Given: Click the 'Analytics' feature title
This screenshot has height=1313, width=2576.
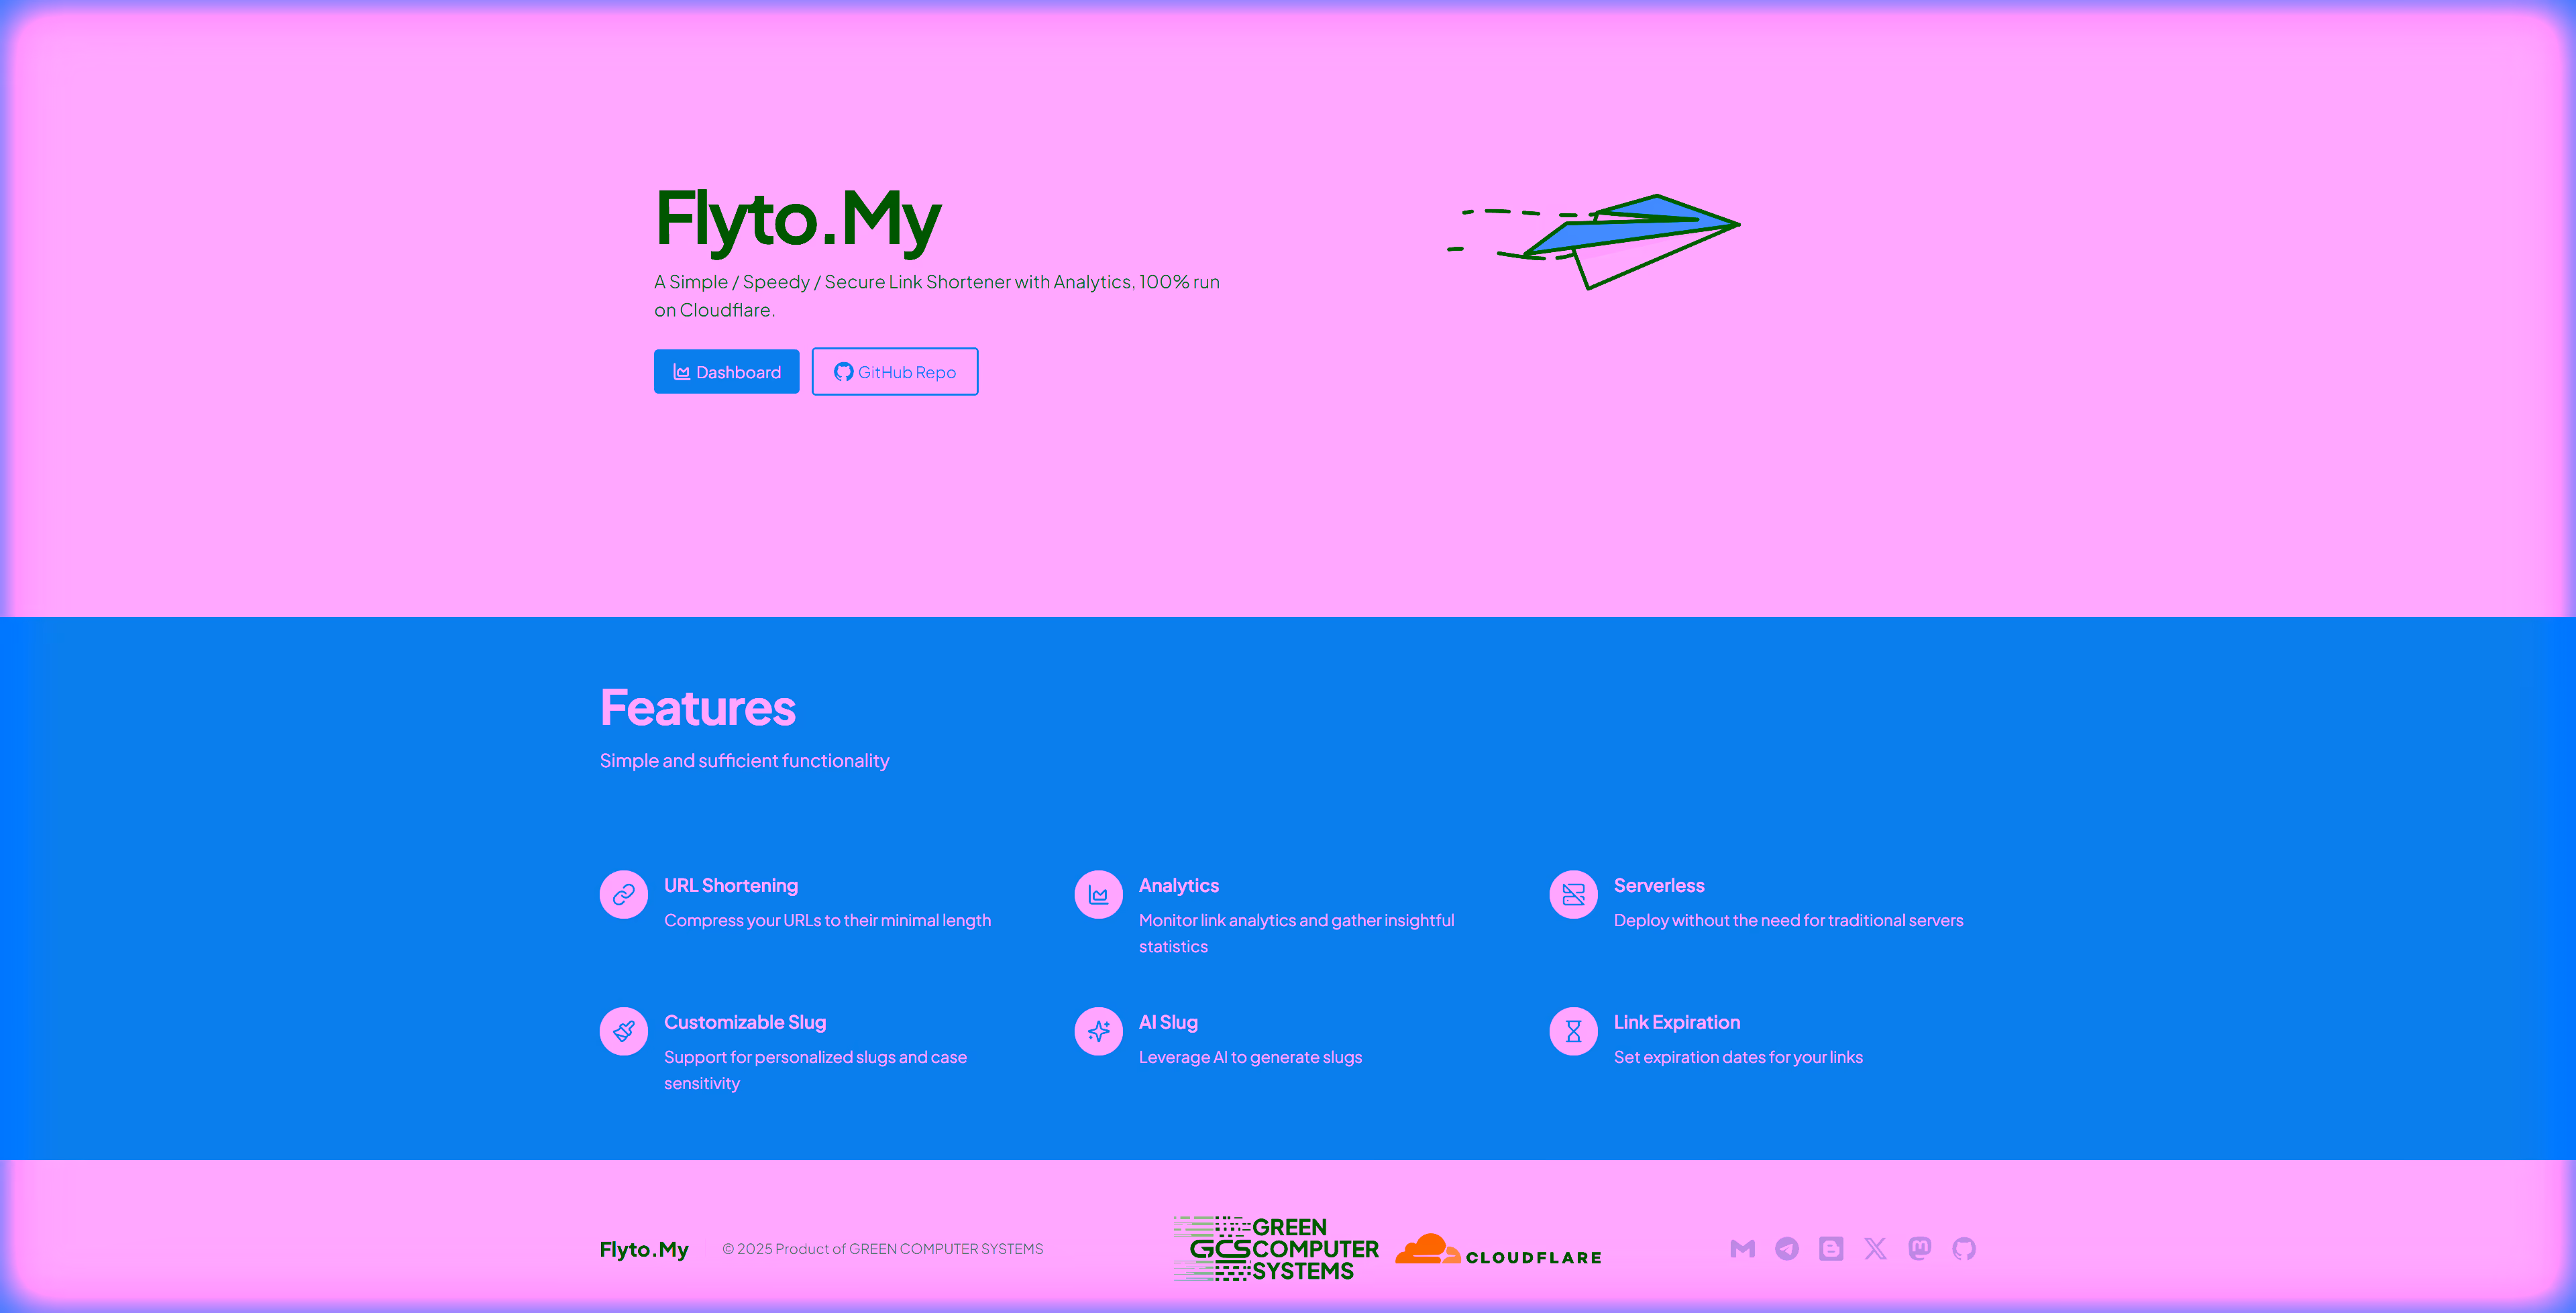Looking at the screenshot, I should coord(1179,885).
